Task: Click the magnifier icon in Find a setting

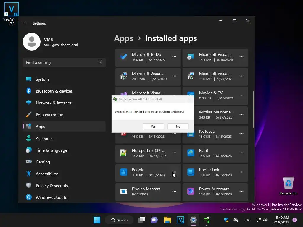Action: 100,62
